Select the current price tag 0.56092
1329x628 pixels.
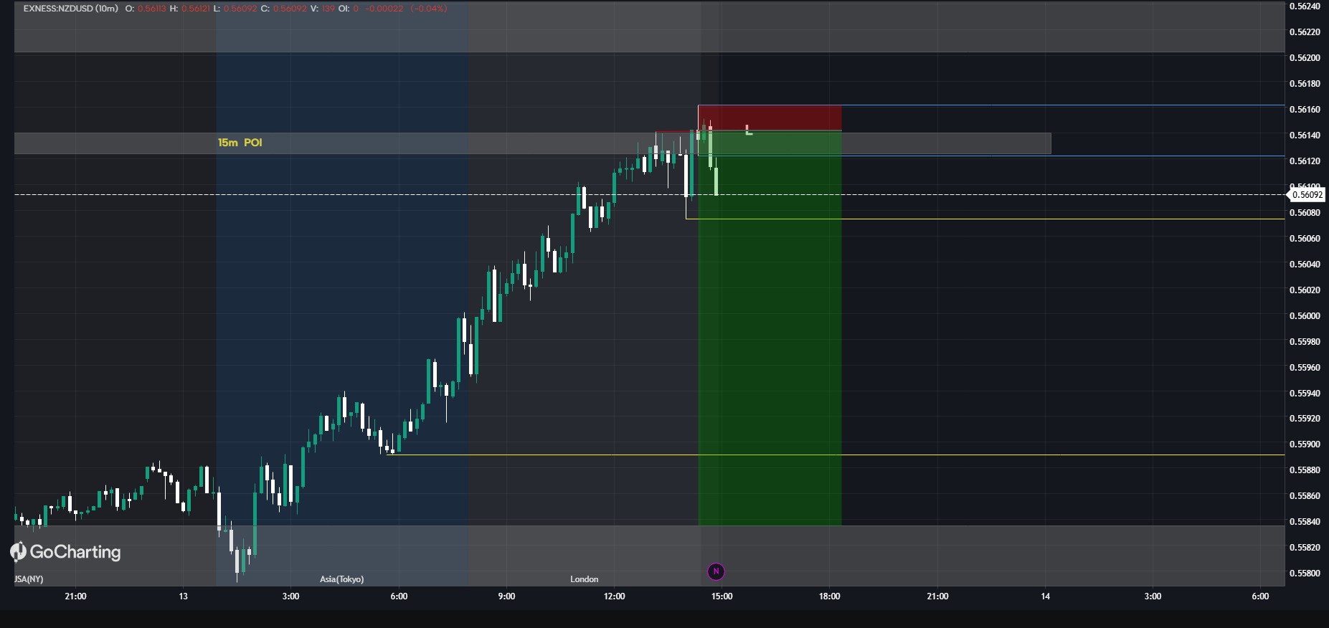pyautogui.click(x=1307, y=195)
